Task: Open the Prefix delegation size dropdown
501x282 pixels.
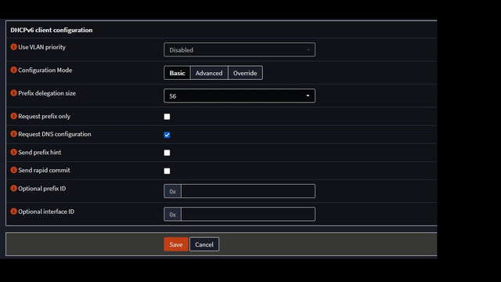Action: tap(240, 96)
